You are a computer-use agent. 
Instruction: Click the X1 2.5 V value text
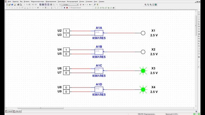(154, 35)
